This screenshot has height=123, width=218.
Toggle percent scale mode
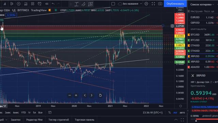point(169,112)
